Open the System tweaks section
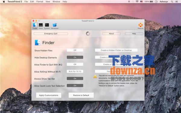The image size is (181, 113). point(47,26)
